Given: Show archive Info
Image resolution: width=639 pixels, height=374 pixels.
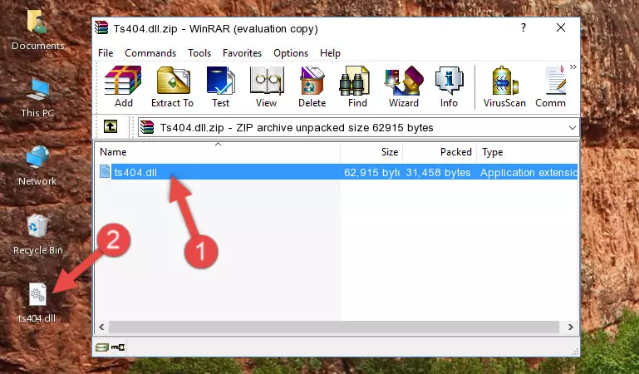Looking at the screenshot, I should click(449, 86).
